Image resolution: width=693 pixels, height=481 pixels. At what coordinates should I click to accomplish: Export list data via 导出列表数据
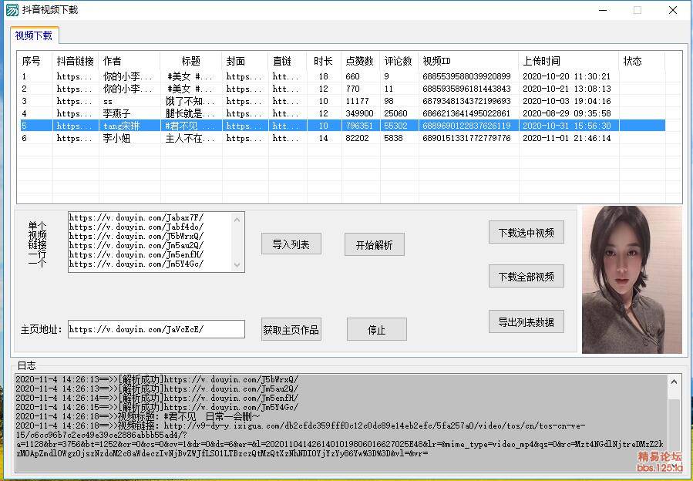(526, 322)
